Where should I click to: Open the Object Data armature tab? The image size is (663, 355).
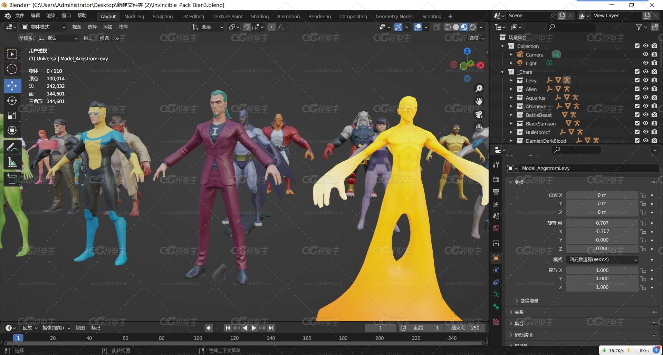tap(496, 294)
